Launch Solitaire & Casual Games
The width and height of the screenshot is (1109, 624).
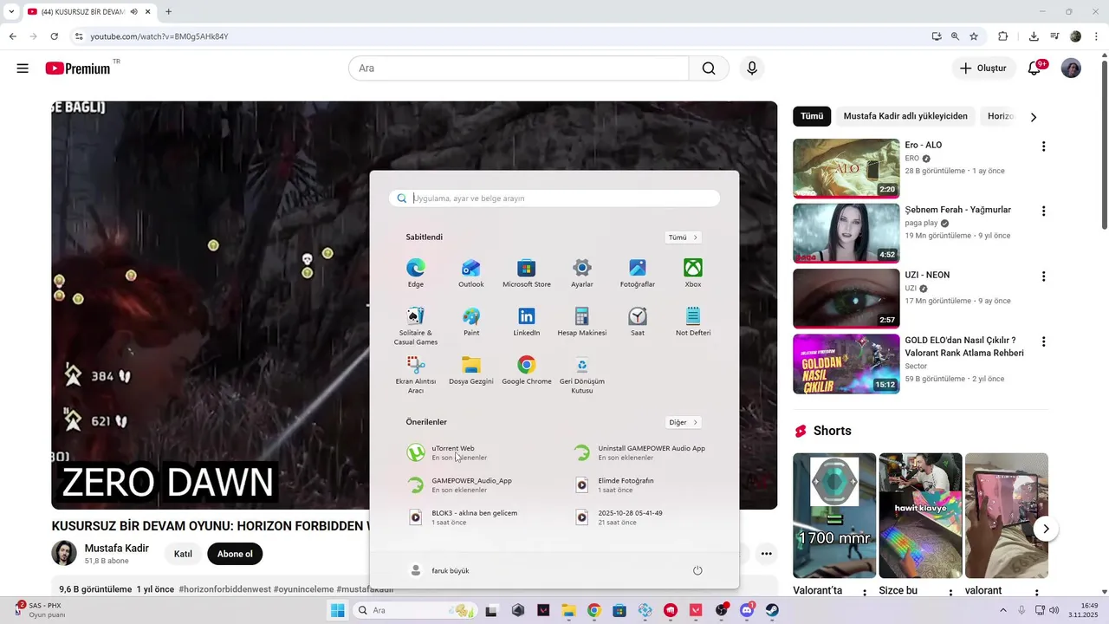click(416, 325)
